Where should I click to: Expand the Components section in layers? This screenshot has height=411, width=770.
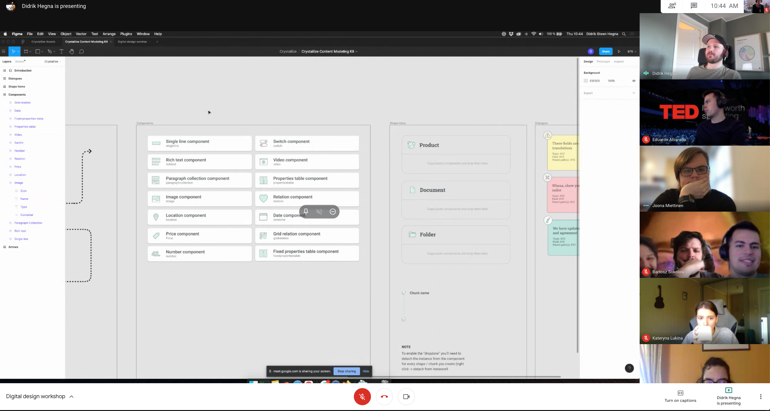tap(4, 94)
